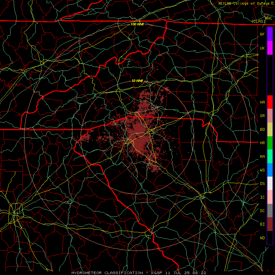275x275 pixels.
Task: Click the NEXLAB-College of DuPage text
Action: 244,3
